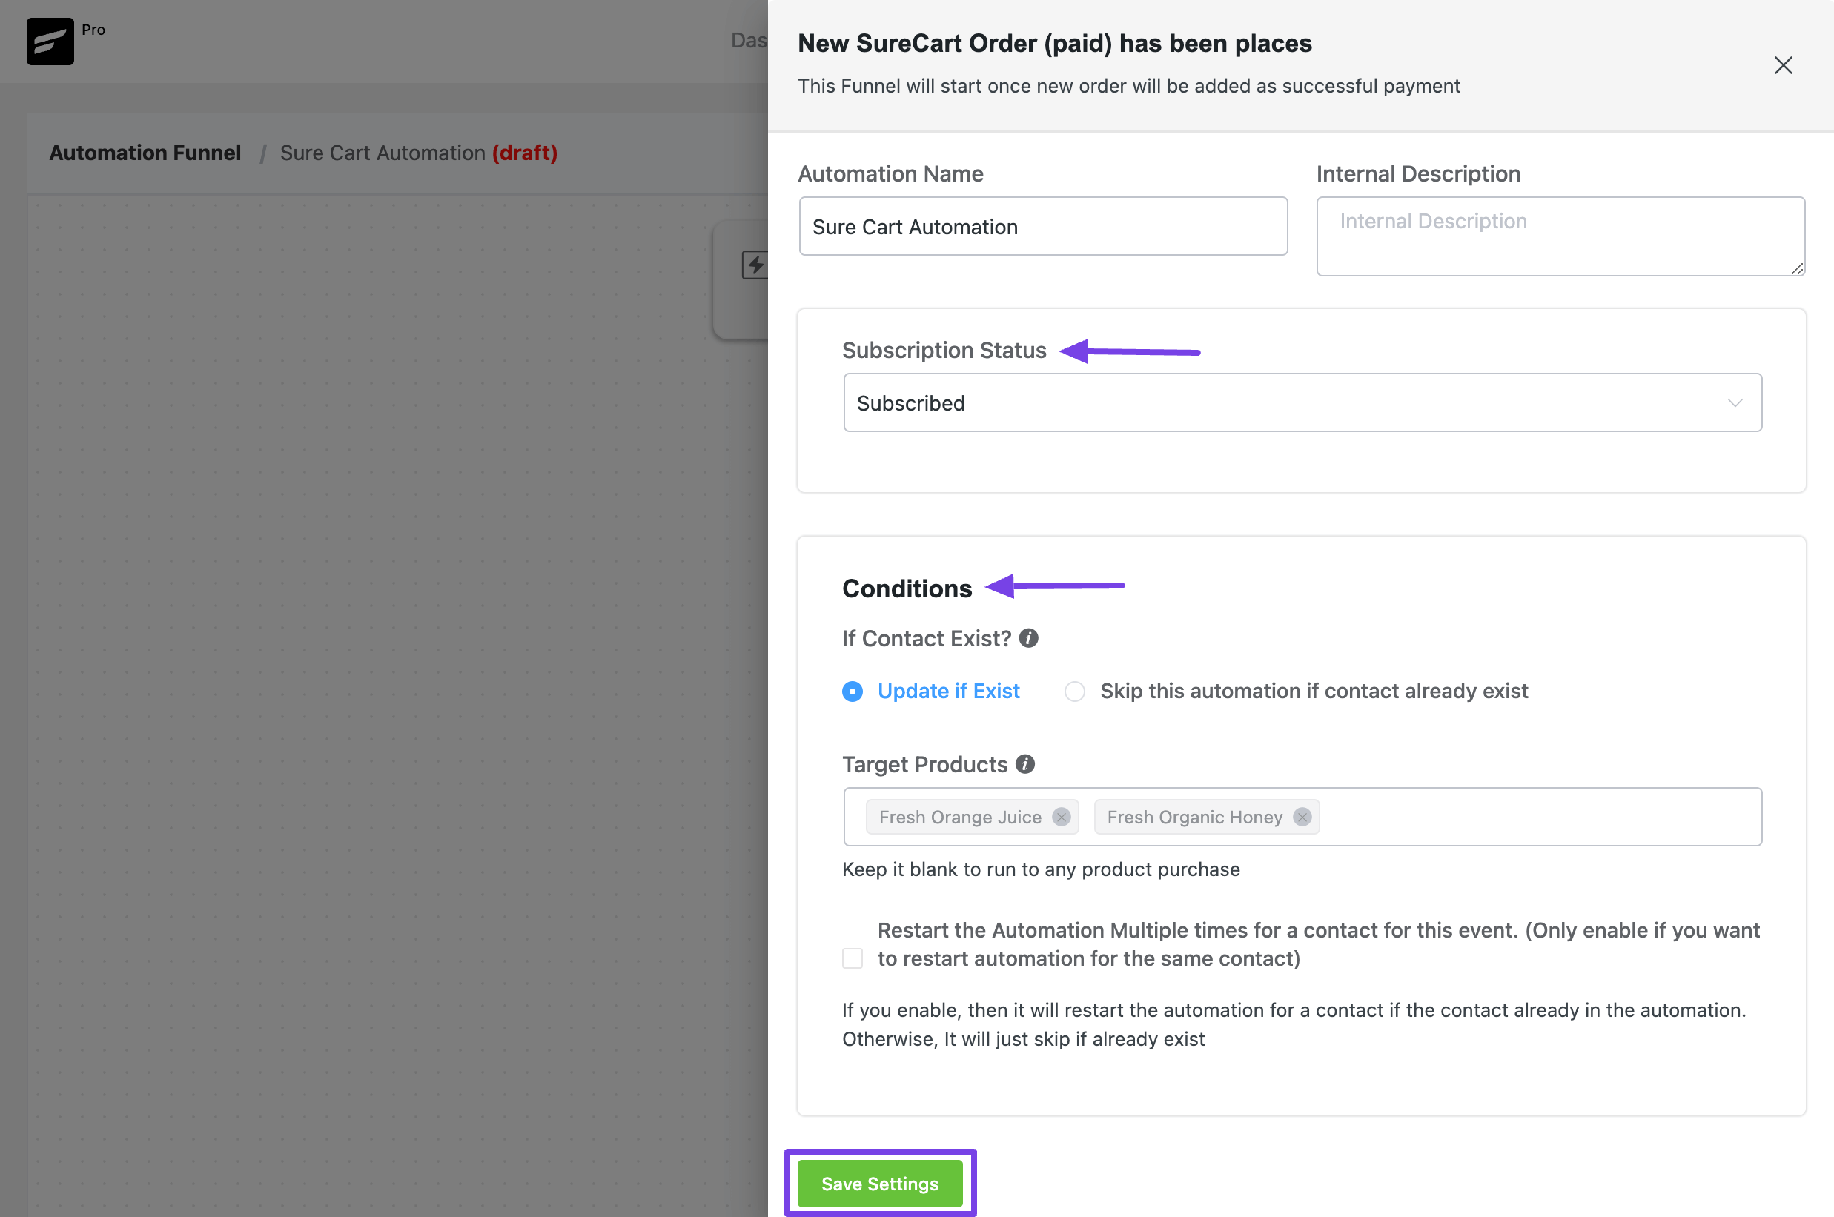Click the close X button on the modal
Image resolution: width=1834 pixels, height=1217 pixels.
point(1782,64)
